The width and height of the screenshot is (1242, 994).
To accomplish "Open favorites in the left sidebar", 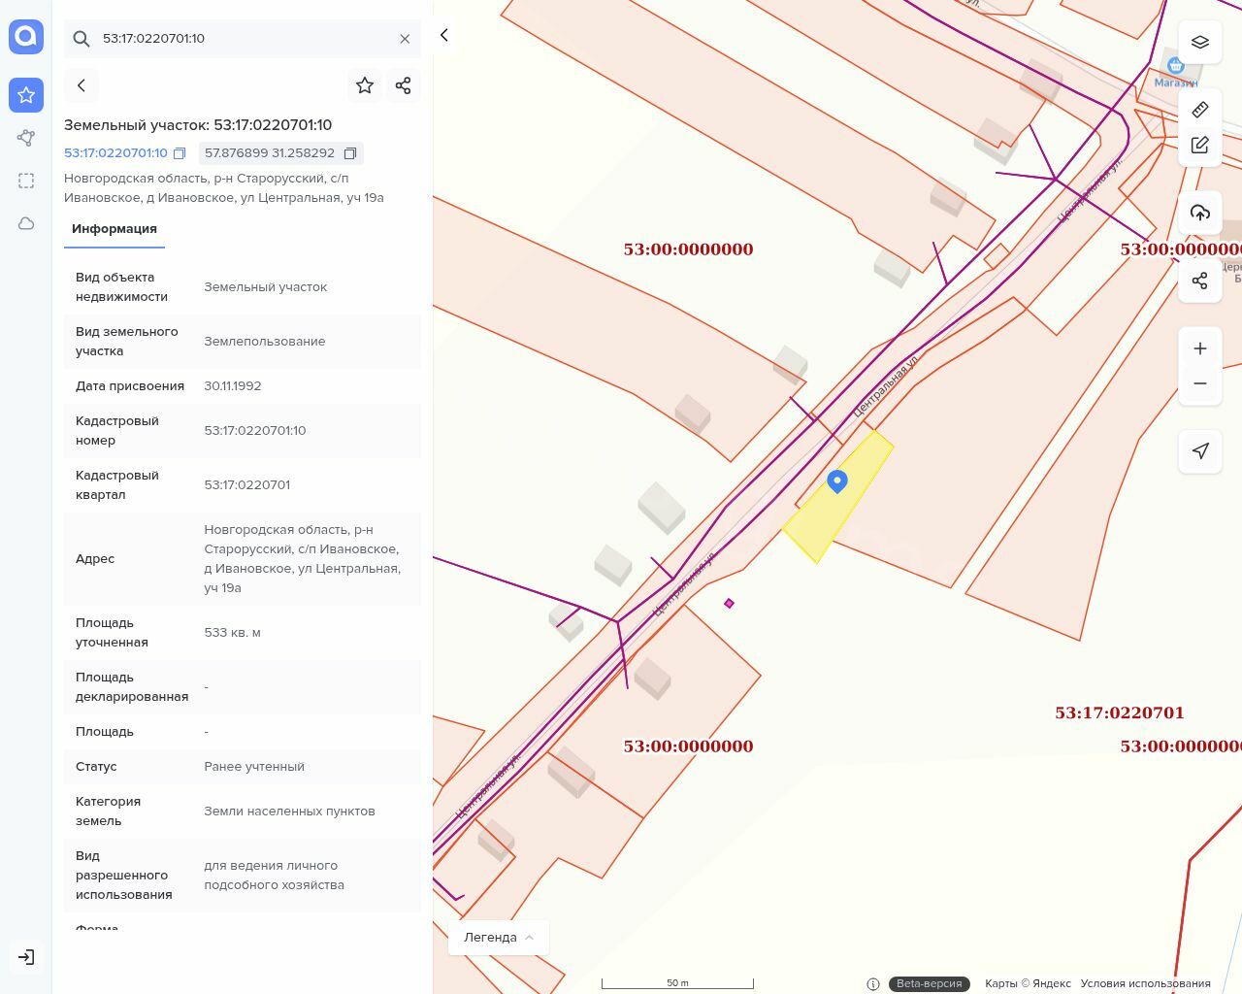I will click(26, 95).
